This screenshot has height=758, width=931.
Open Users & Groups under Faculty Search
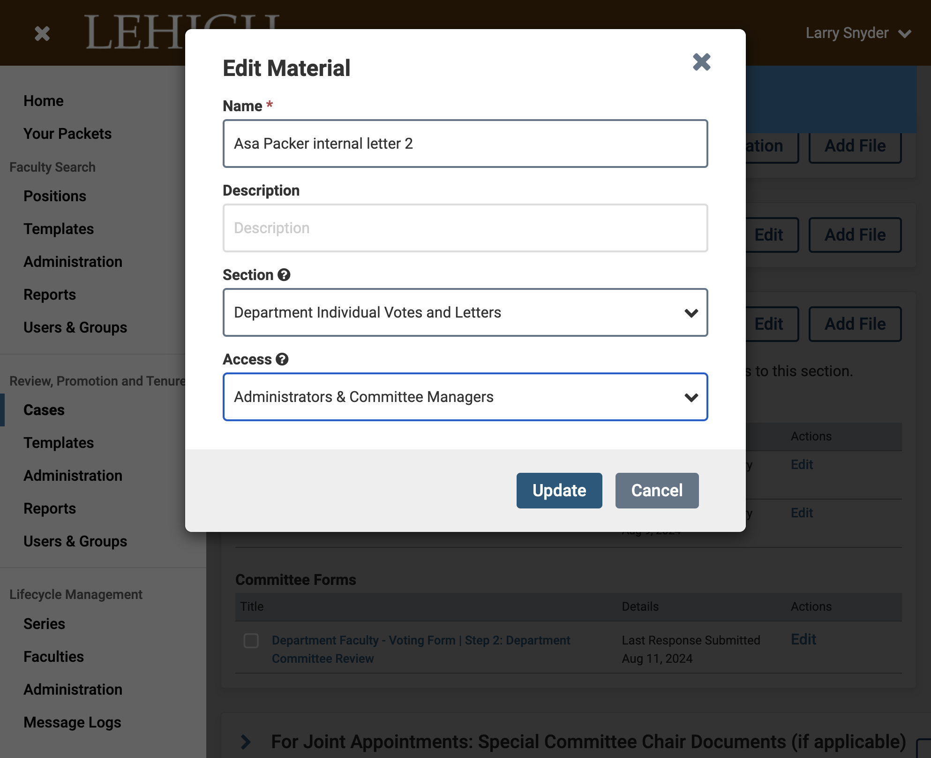point(75,327)
